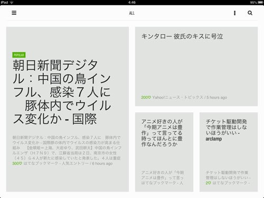Tap the green POPULAR badge

click(x=19, y=55)
